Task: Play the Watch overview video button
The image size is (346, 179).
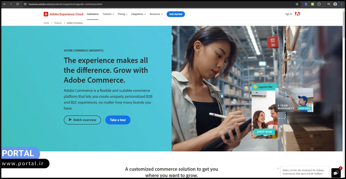Action: click(x=82, y=120)
